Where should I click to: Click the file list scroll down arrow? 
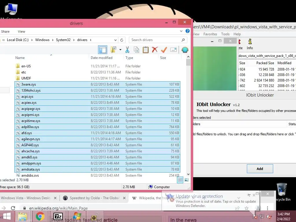[188, 174]
